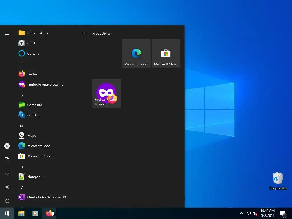Click the letter F section header
This screenshot has width=292, height=219.
(22, 64)
